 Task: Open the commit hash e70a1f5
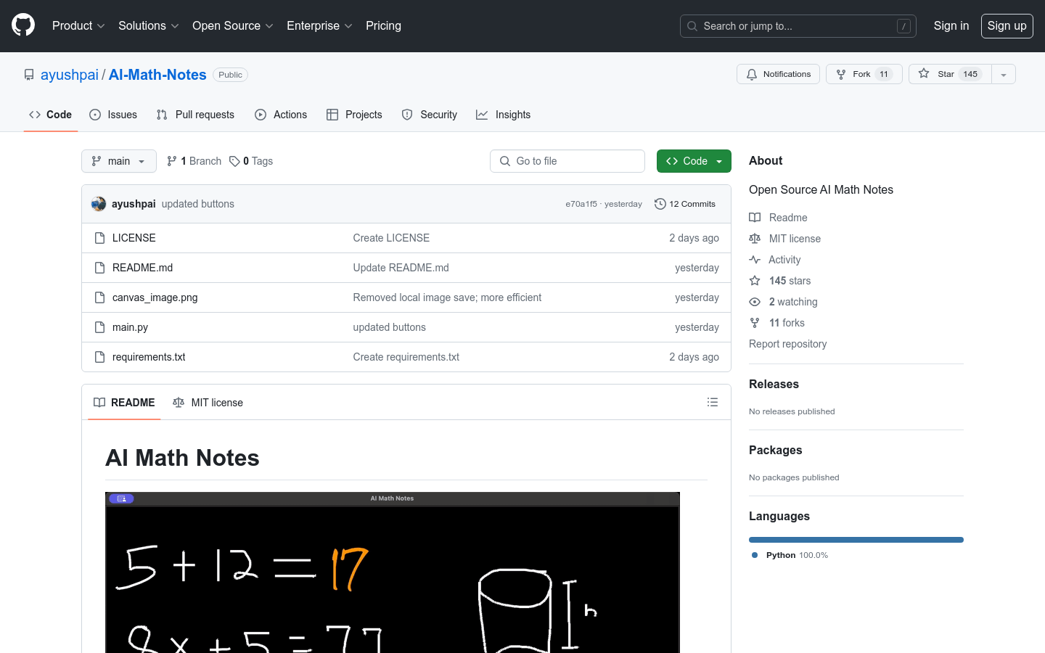click(x=581, y=204)
